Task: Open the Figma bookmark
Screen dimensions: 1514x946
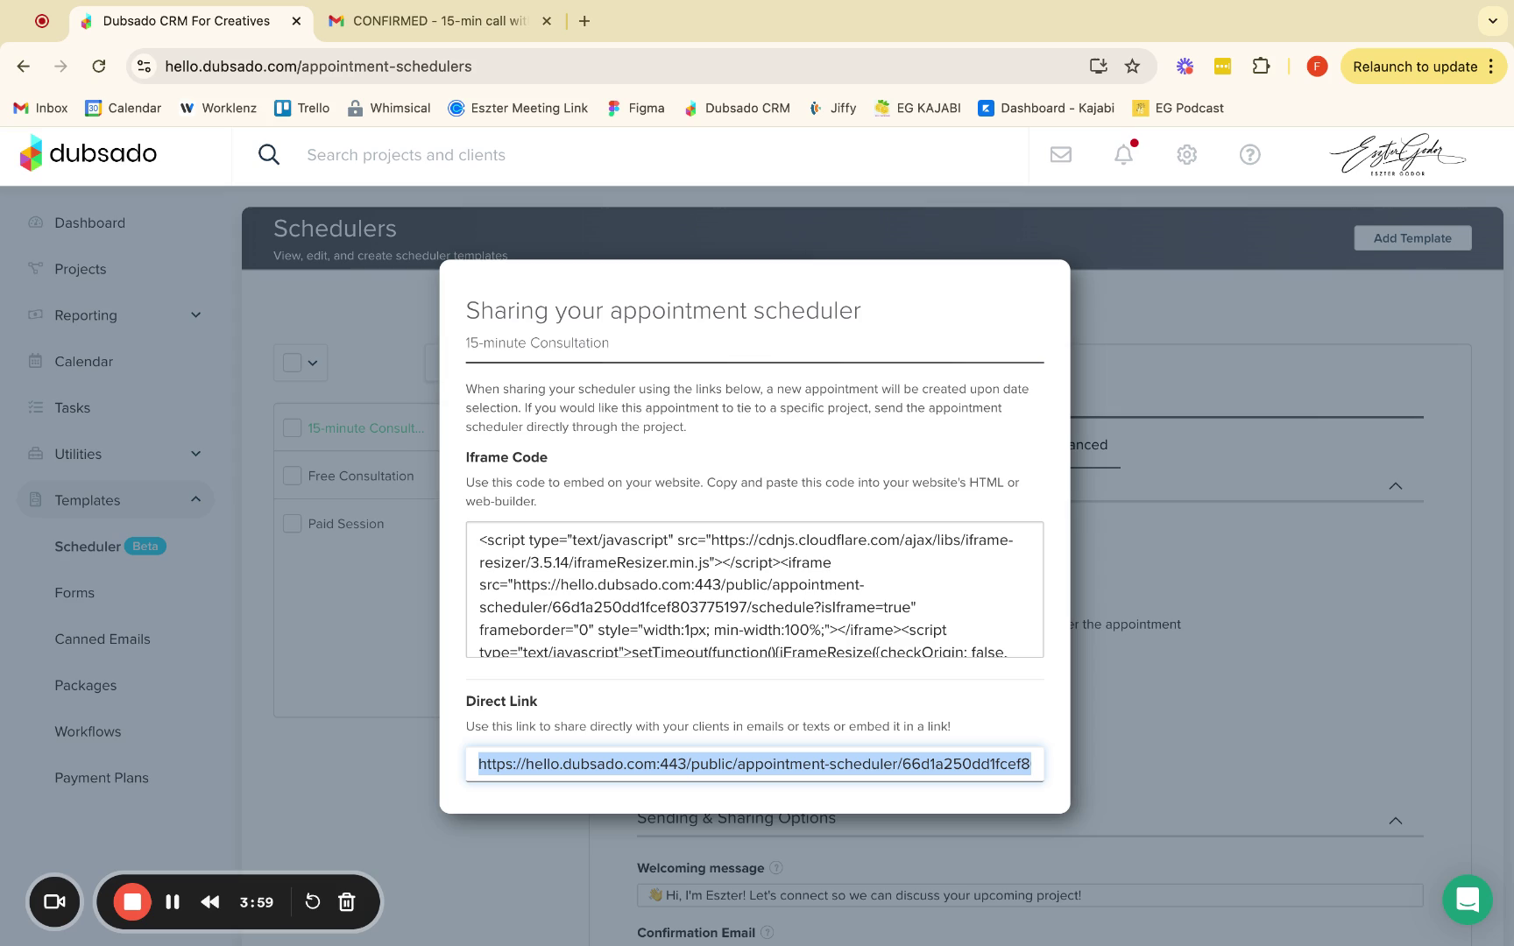Action: point(635,108)
